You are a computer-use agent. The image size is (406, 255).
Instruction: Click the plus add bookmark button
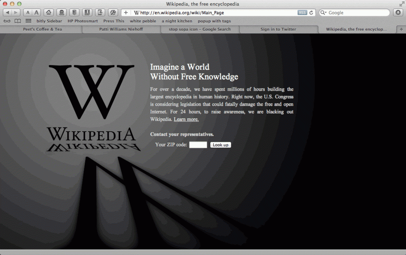[126, 13]
